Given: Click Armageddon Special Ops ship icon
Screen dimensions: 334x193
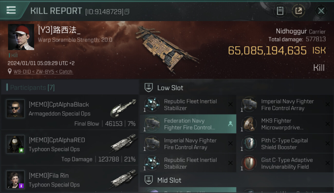Looking at the screenshot, I should coord(123,109).
